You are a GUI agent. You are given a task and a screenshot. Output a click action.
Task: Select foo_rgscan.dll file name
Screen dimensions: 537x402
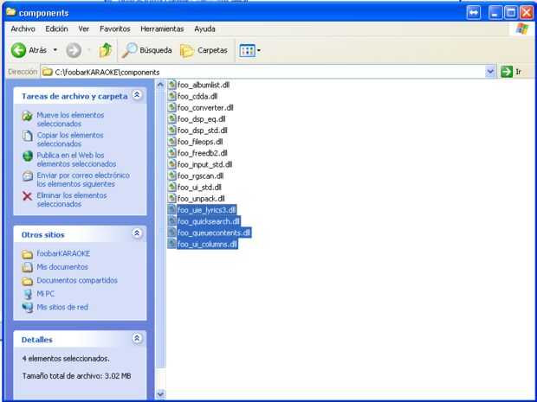200,175
